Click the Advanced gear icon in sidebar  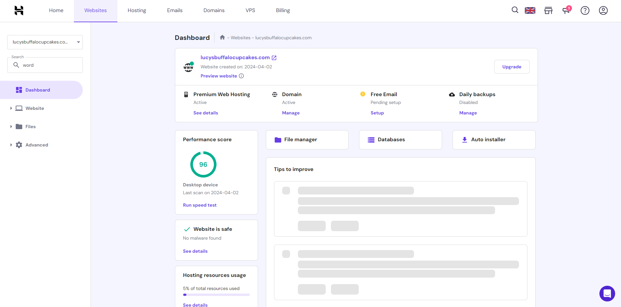pyautogui.click(x=19, y=145)
